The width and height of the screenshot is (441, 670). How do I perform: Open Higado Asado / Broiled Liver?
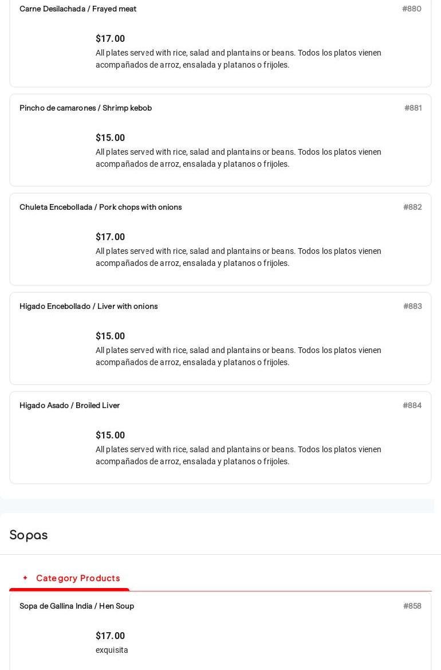coord(69,405)
